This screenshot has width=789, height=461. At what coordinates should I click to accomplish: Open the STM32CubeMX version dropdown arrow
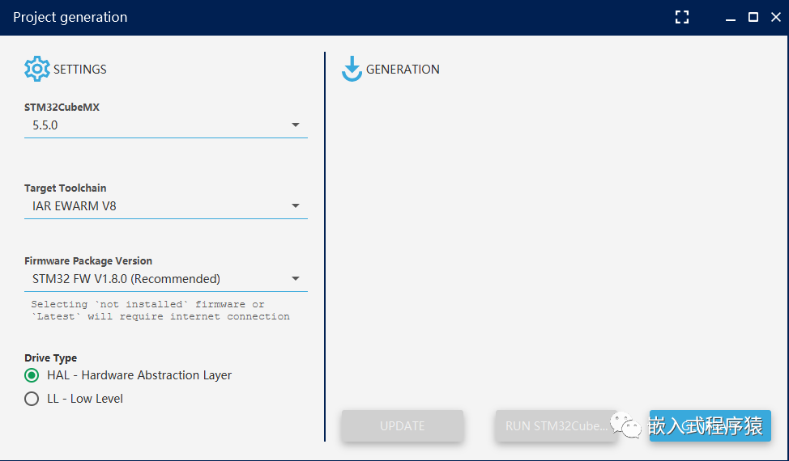coord(296,125)
